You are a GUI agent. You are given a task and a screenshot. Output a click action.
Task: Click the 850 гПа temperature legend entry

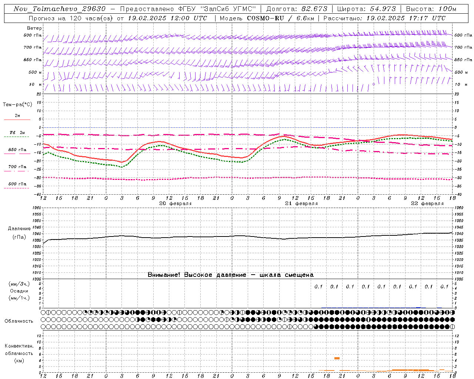(17, 150)
